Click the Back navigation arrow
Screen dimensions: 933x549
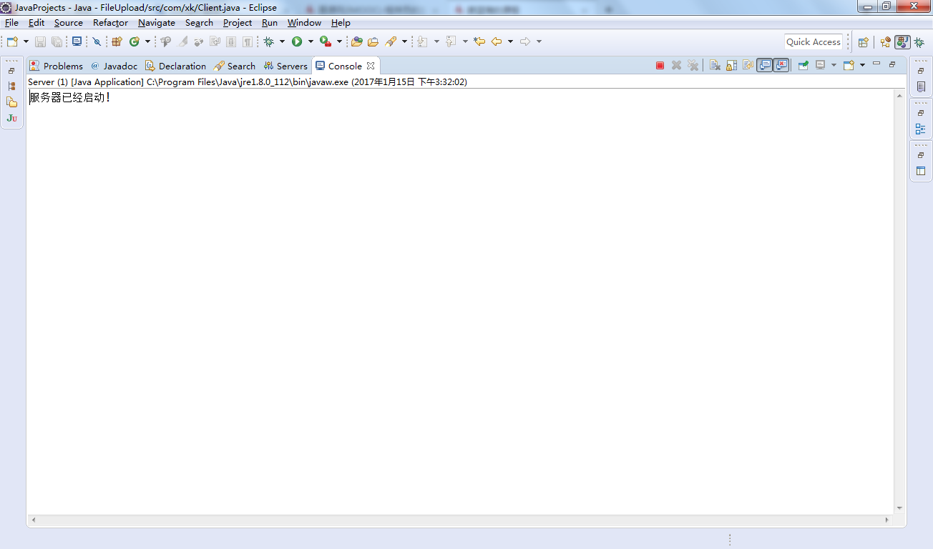(497, 41)
